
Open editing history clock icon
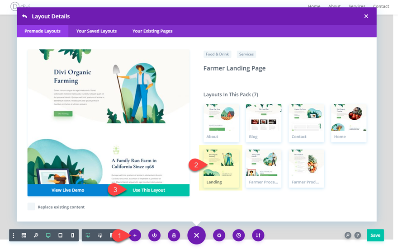(239, 235)
